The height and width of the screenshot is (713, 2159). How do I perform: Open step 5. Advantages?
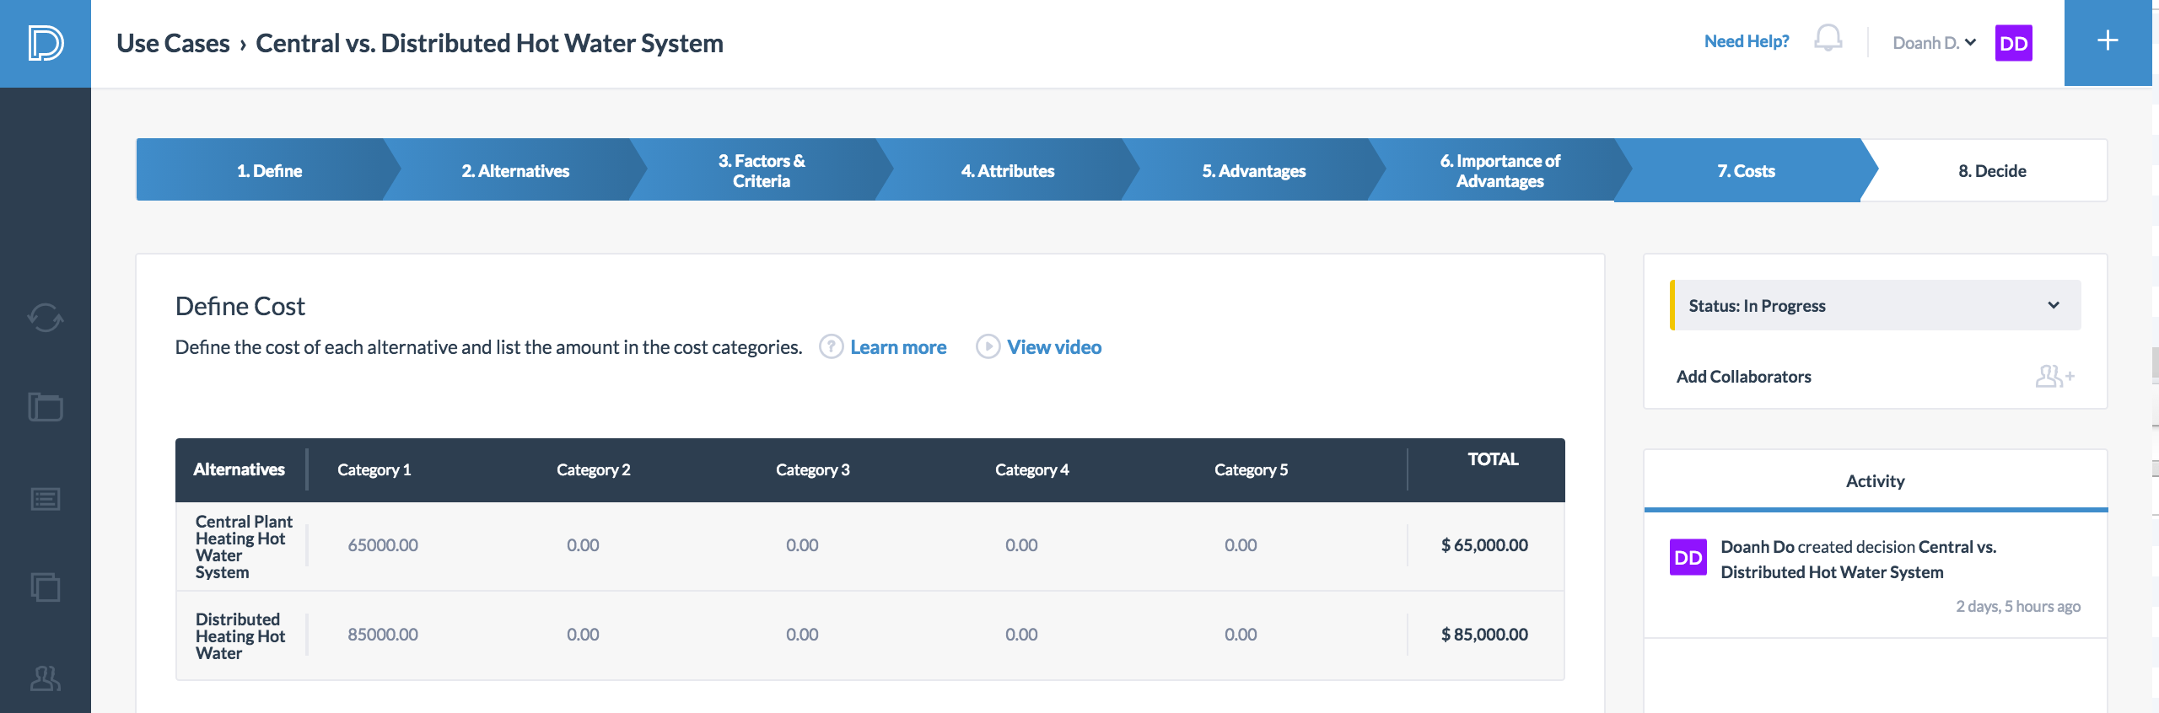[1253, 170]
